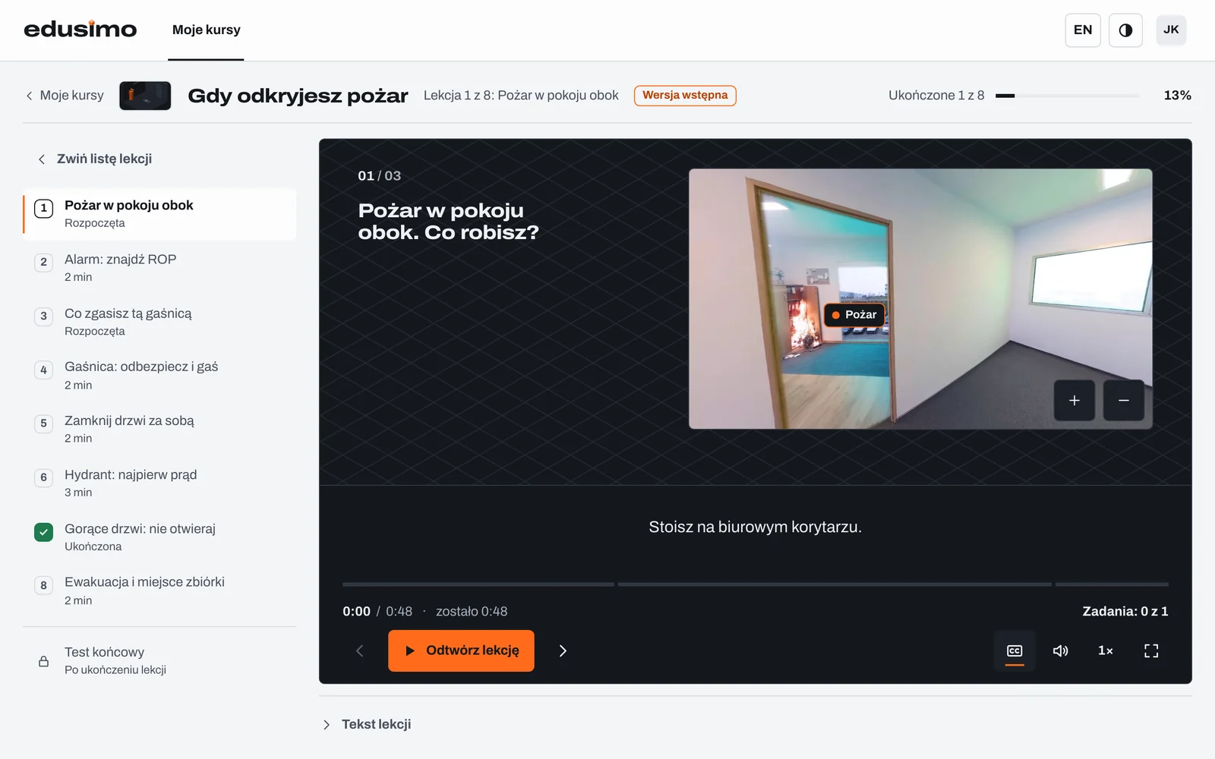1215x759 pixels.
Task: Open the JK user avatar menu
Action: click(1171, 30)
